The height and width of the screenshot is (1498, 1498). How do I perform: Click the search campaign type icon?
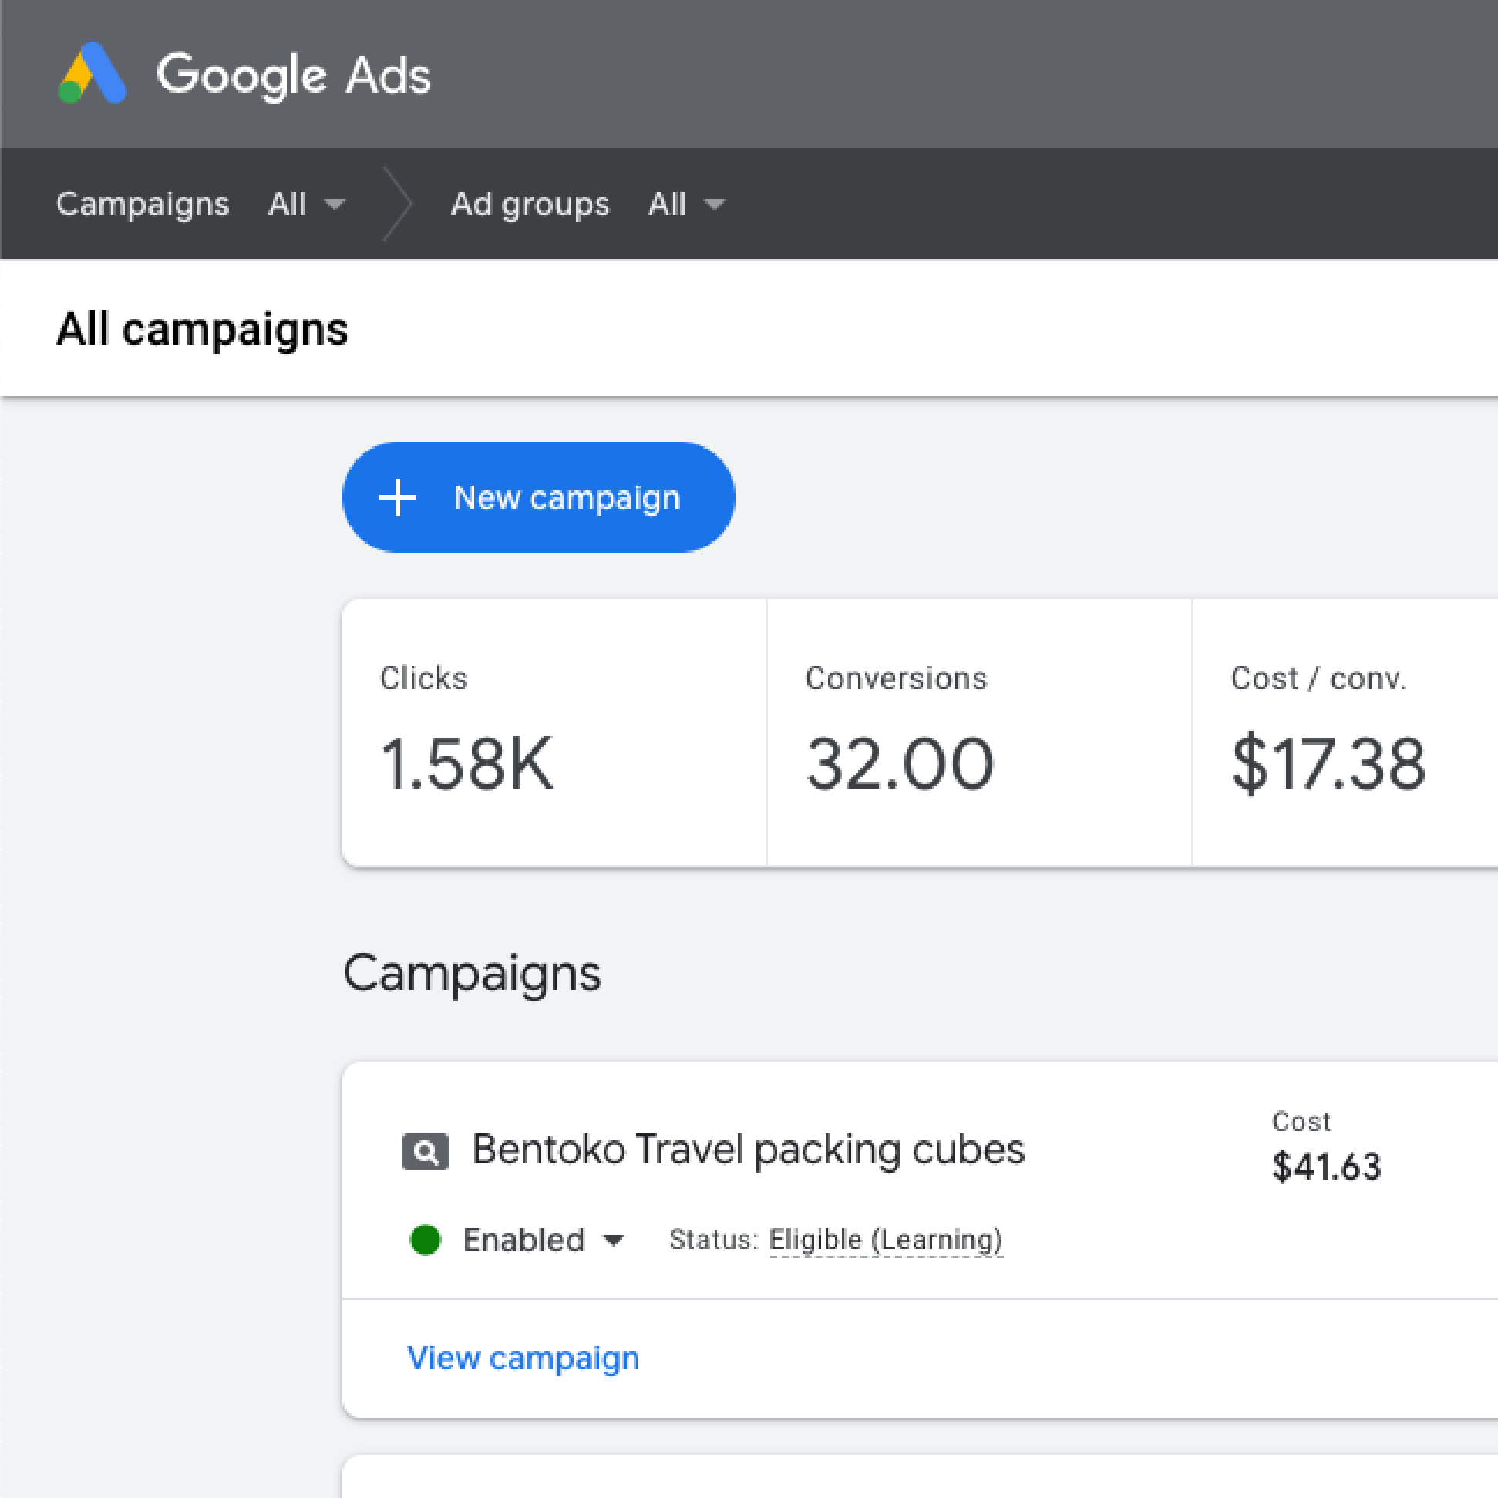(425, 1151)
